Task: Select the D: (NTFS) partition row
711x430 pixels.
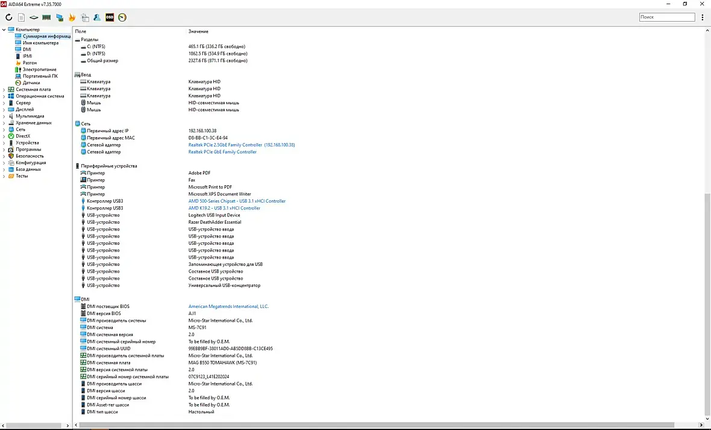Action: coord(164,54)
